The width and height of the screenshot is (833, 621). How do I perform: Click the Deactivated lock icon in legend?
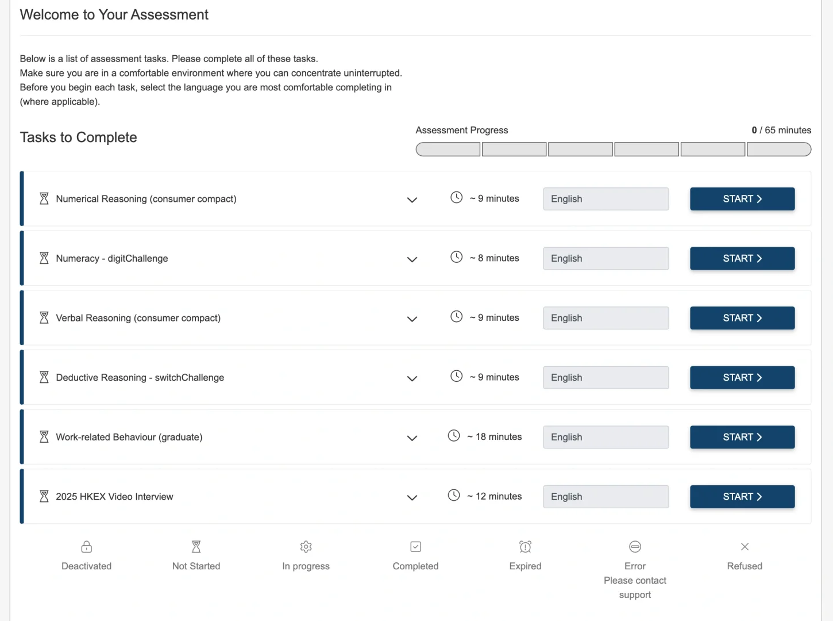87,547
